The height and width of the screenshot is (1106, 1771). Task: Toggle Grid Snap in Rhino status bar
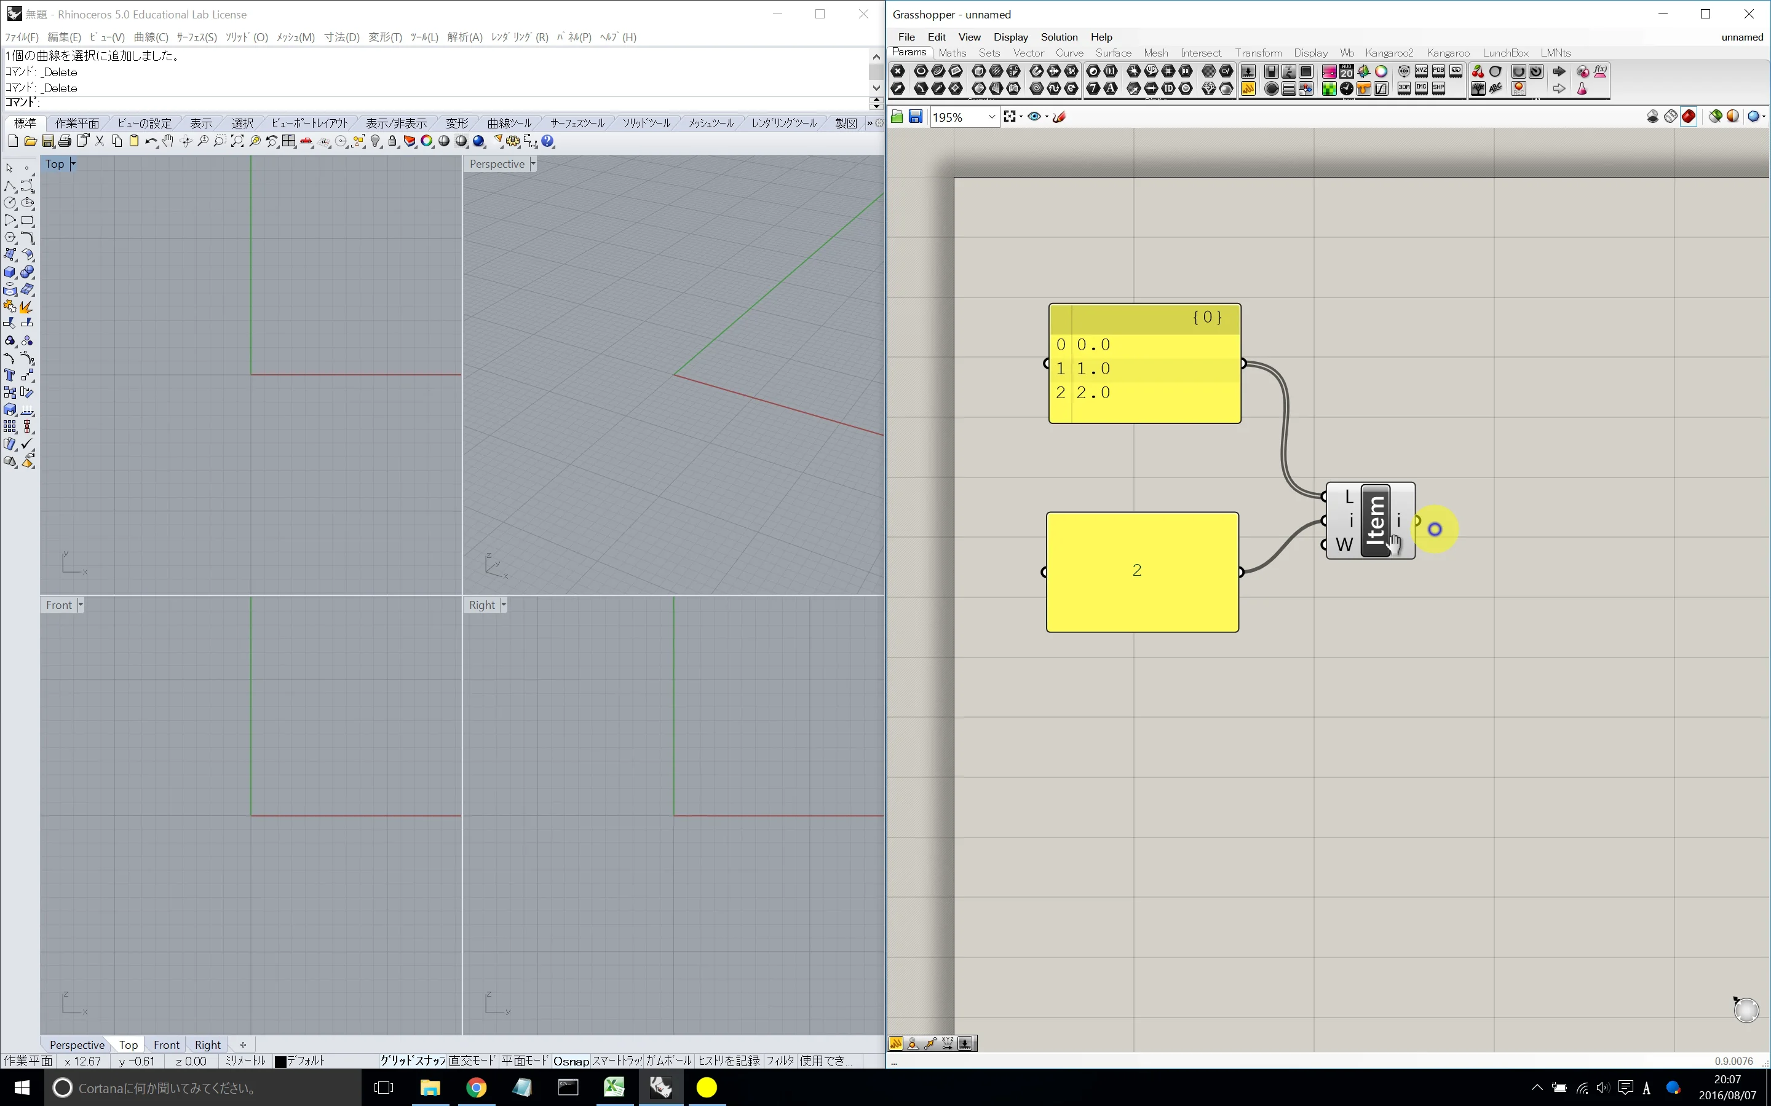click(x=412, y=1061)
